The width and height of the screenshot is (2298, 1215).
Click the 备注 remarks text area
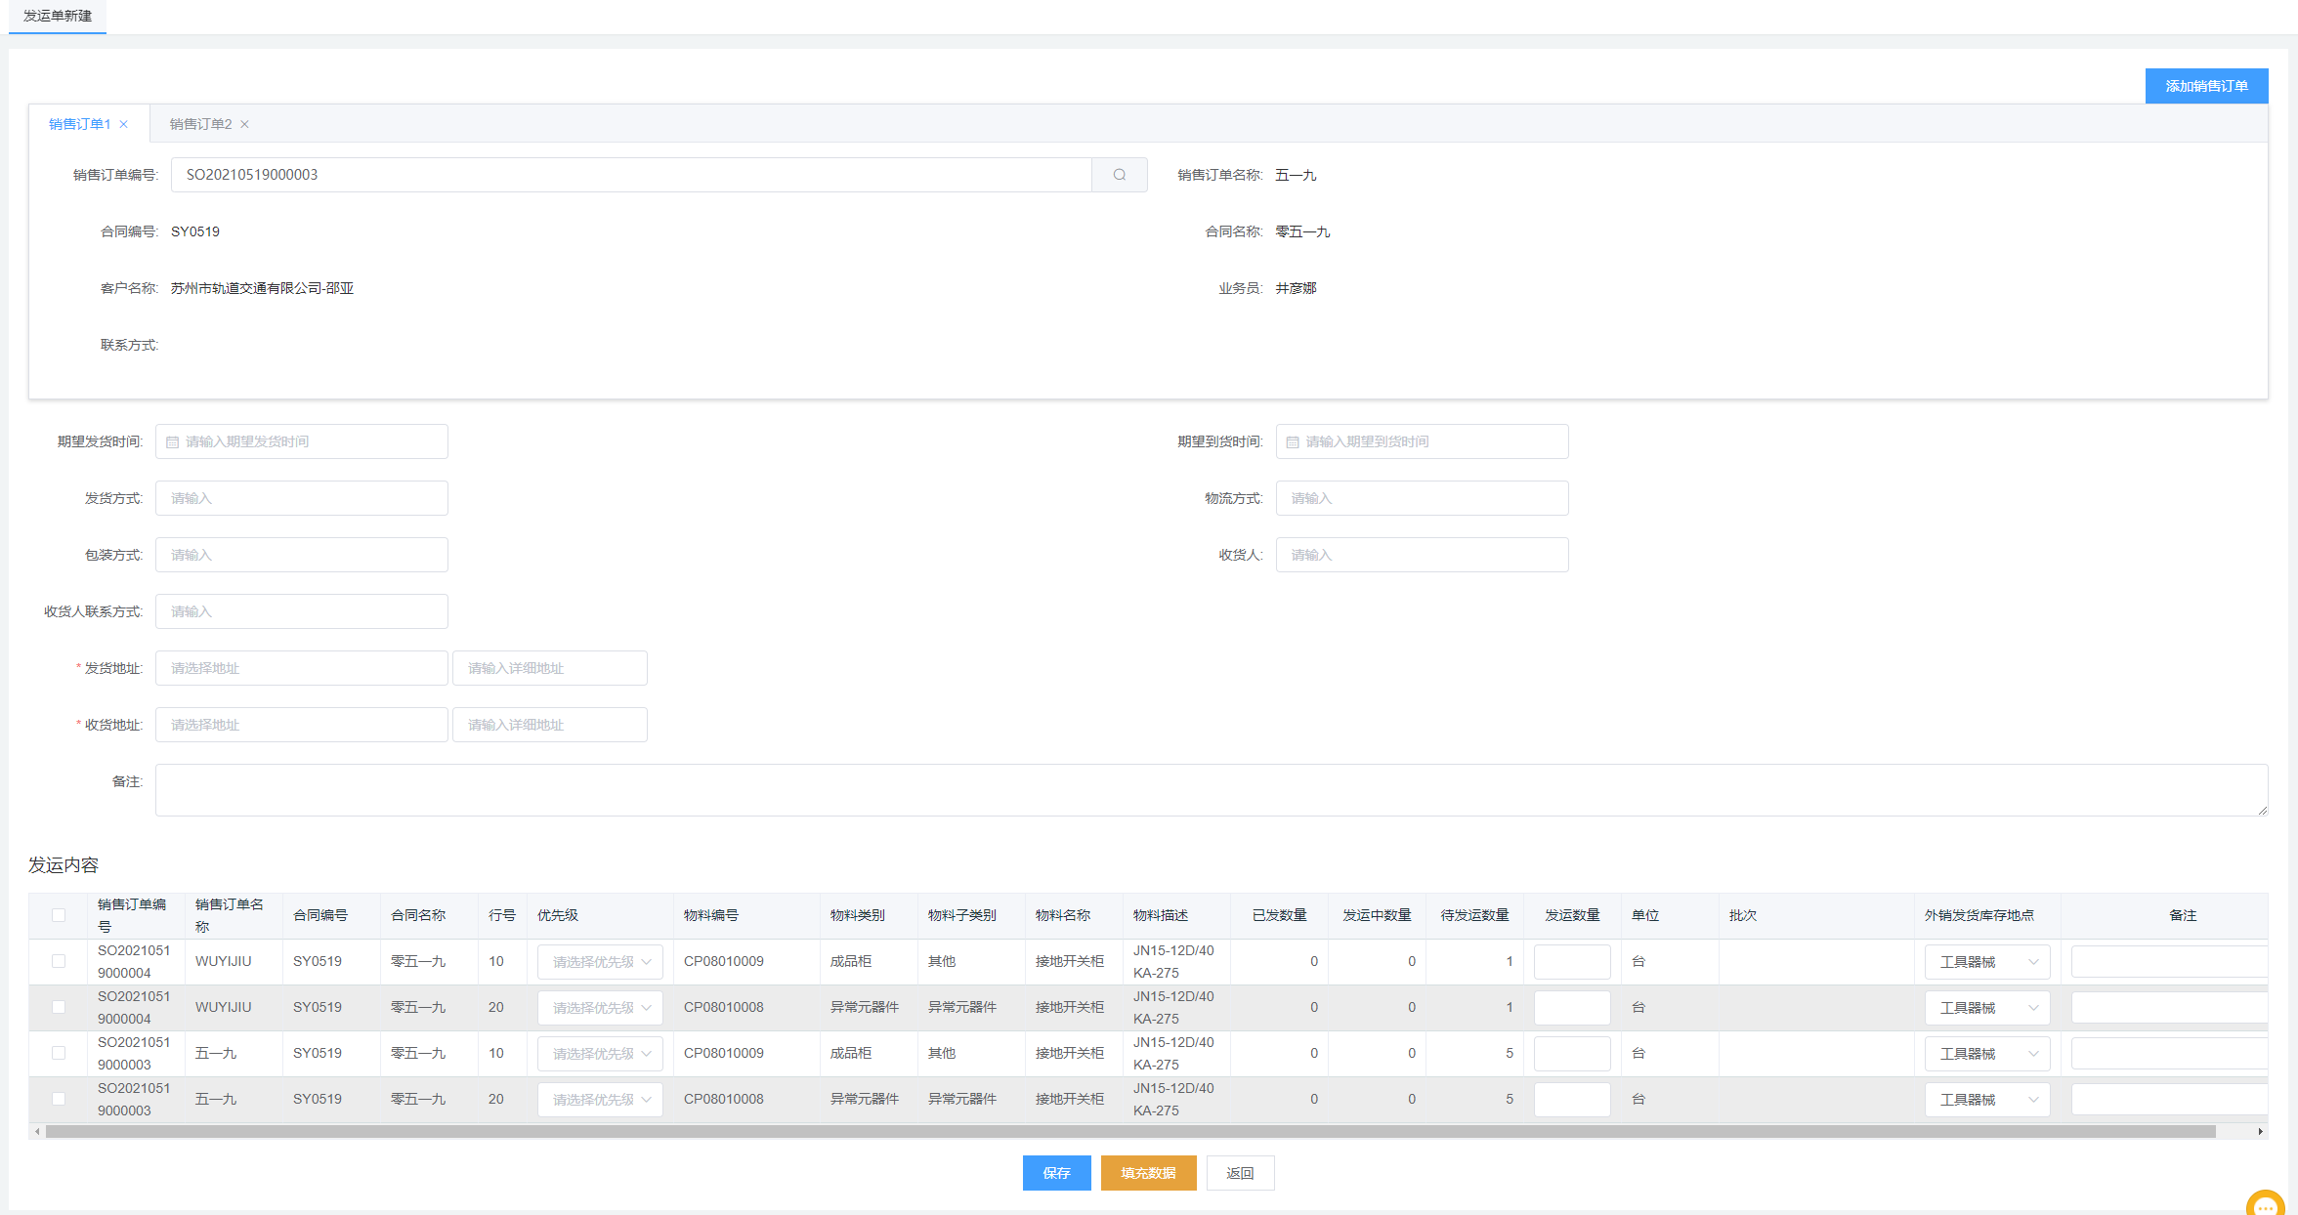tap(1211, 789)
